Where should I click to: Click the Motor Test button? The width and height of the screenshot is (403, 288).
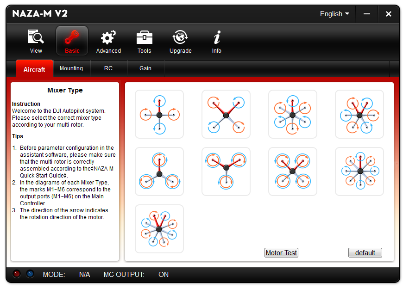pos(281,253)
